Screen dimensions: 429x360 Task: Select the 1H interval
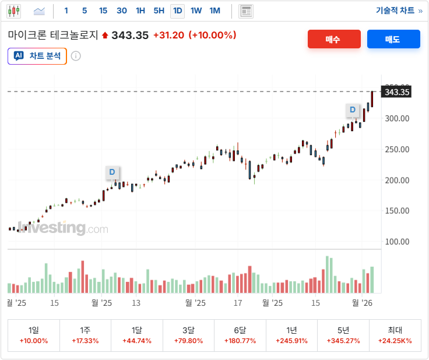pyautogui.click(x=140, y=11)
